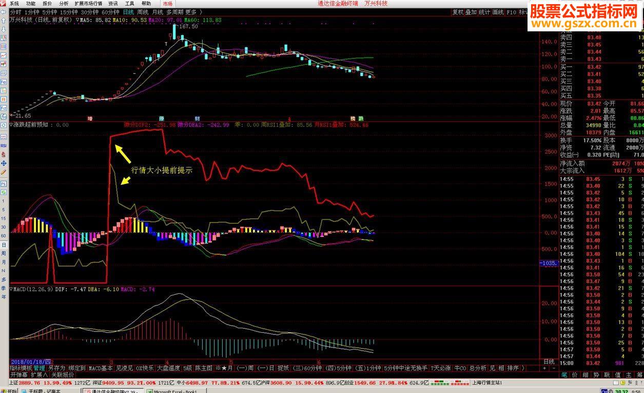This screenshot has width=644, height=393.
Task: Open the 帮助 menu
Action: [146, 4]
